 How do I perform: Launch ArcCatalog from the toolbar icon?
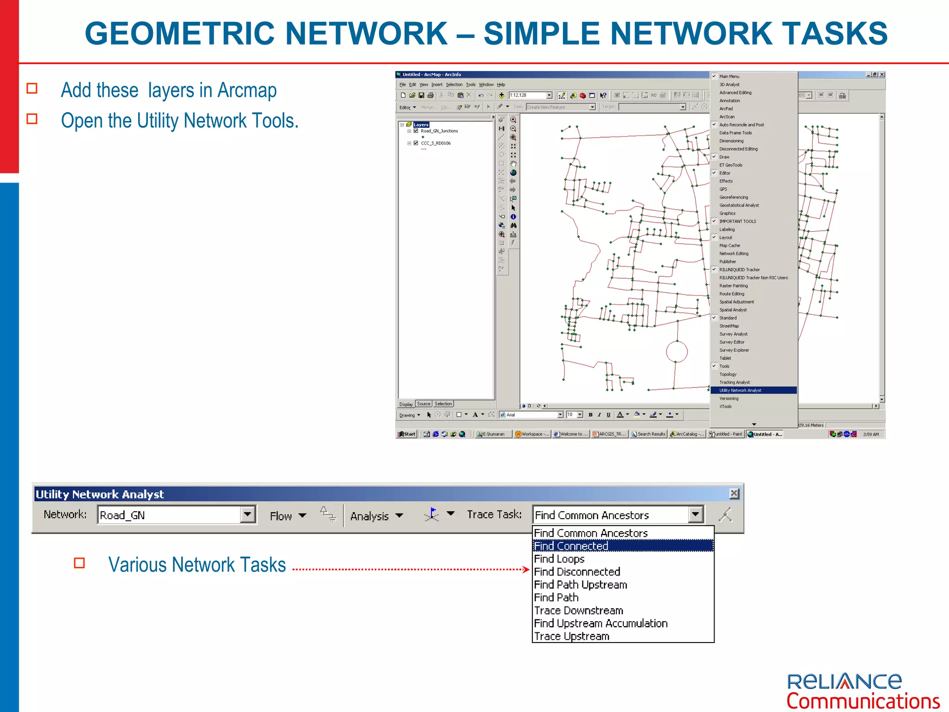point(573,95)
